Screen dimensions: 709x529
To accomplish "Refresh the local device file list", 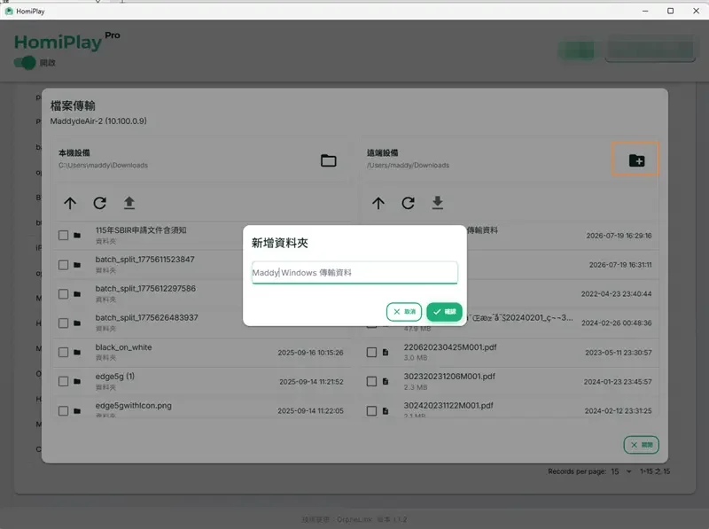I will 100,203.
